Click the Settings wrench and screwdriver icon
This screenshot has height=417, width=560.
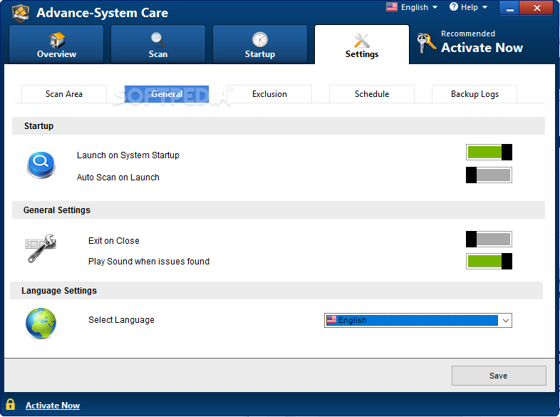coord(361,41)
